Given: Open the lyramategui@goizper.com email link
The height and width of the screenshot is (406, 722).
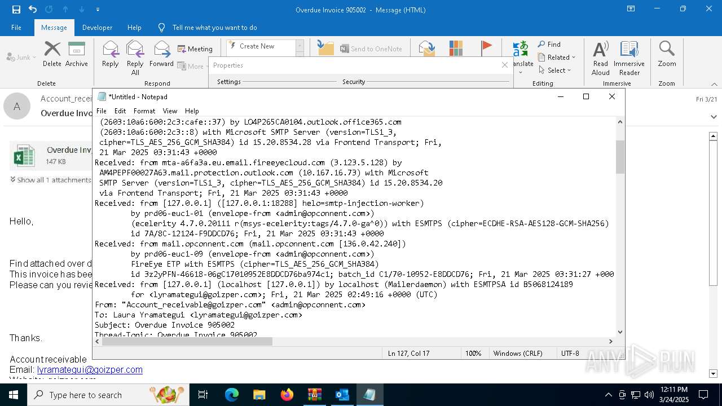Looking at the screenshot, I should [90, 370].
